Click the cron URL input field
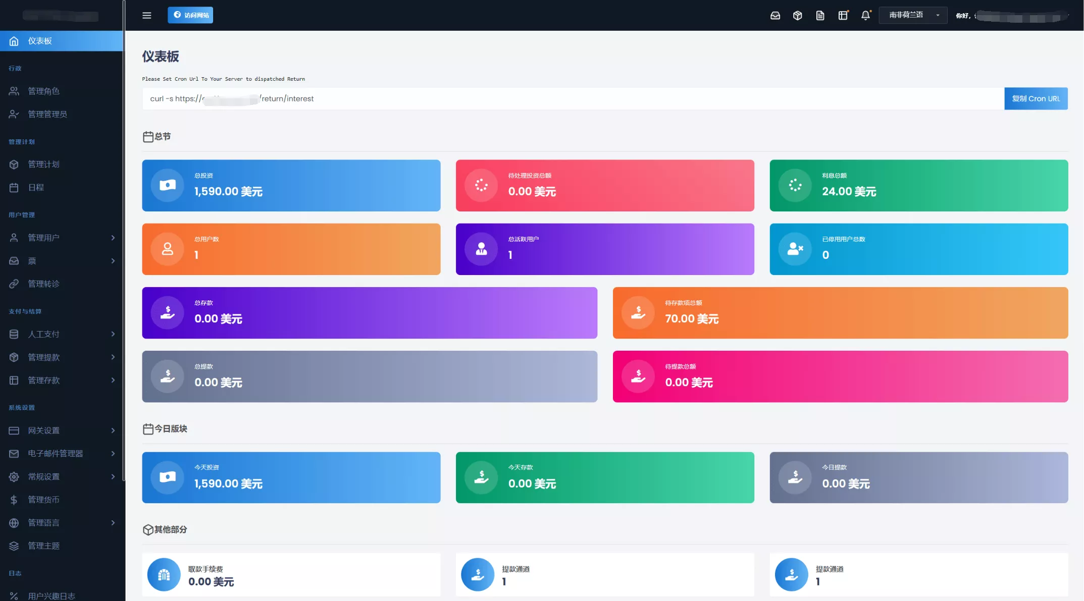The image size is (1084, 601). (x=573, y=98)
